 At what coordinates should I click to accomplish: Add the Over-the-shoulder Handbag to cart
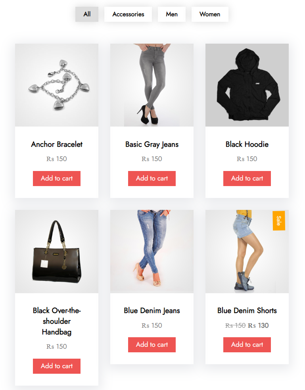click(57, 366)
